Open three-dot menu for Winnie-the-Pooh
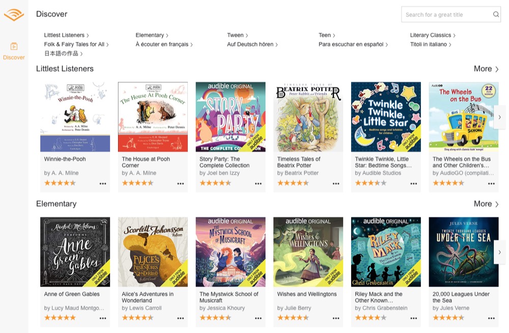The image size is (509, 333). pyautogui.click(x=103, y=184)
